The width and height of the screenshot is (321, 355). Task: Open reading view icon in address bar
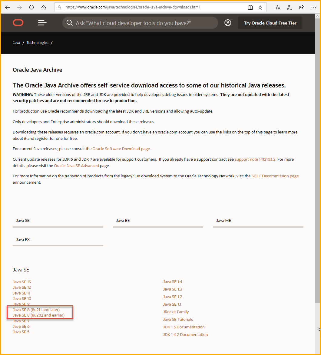(x=250, y=8)
